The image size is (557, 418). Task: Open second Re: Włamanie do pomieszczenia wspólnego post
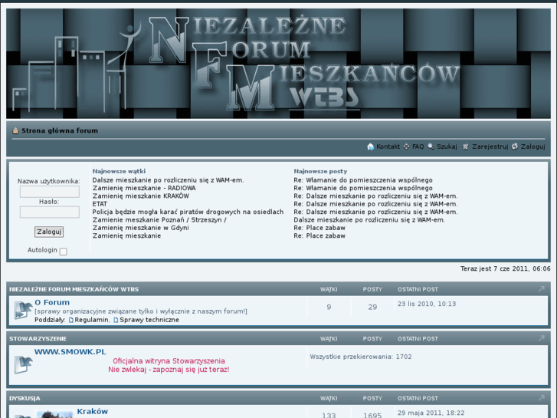[x=363, y=188]
